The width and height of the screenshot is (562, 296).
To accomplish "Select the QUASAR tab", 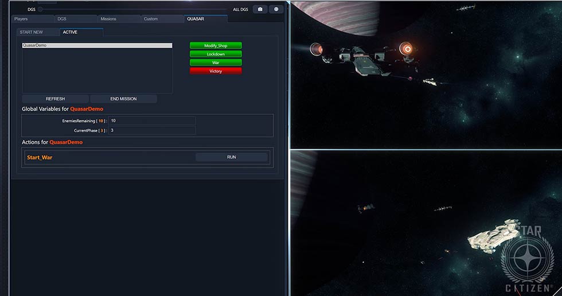I will (206, 19).
